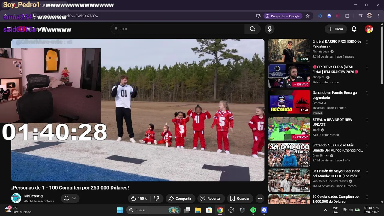Click the install app icon in address bar
Viewport: 384px width, 216px height.
pyautogui.click(x=258, y=16)
